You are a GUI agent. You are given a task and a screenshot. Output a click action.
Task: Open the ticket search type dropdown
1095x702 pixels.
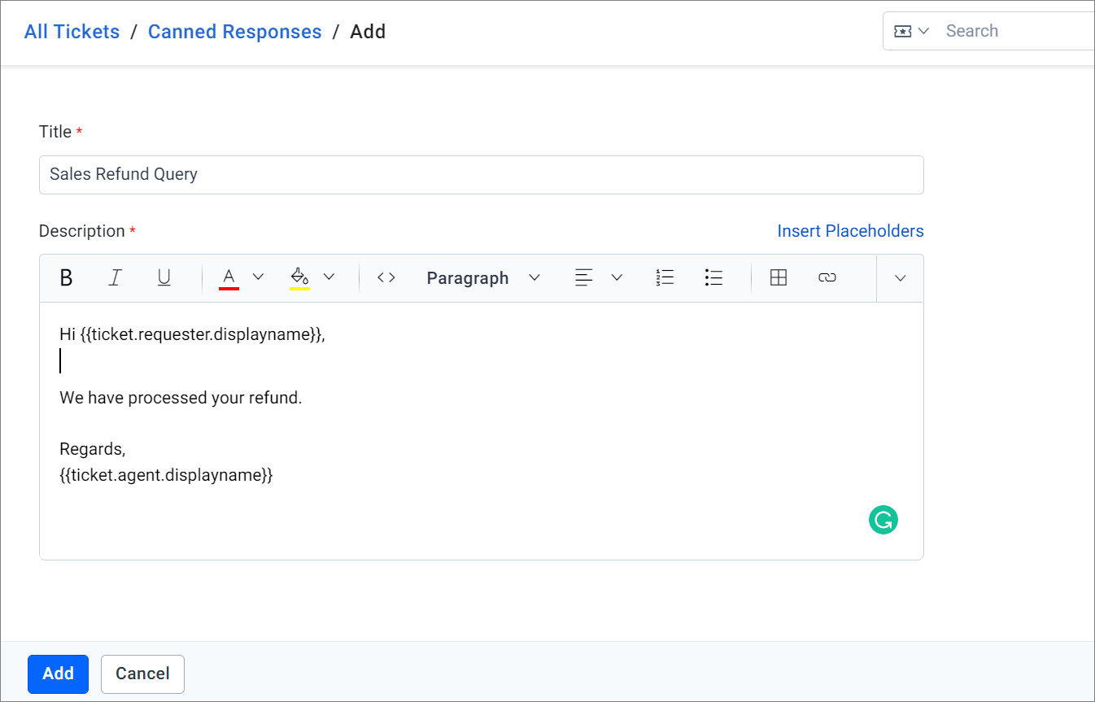coord(911,31)
